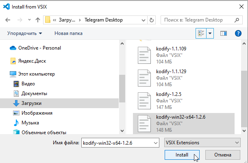This screenshot has width=248, height=163.
Task: Click the search magnifier icon
Action: tap(237, 20)
